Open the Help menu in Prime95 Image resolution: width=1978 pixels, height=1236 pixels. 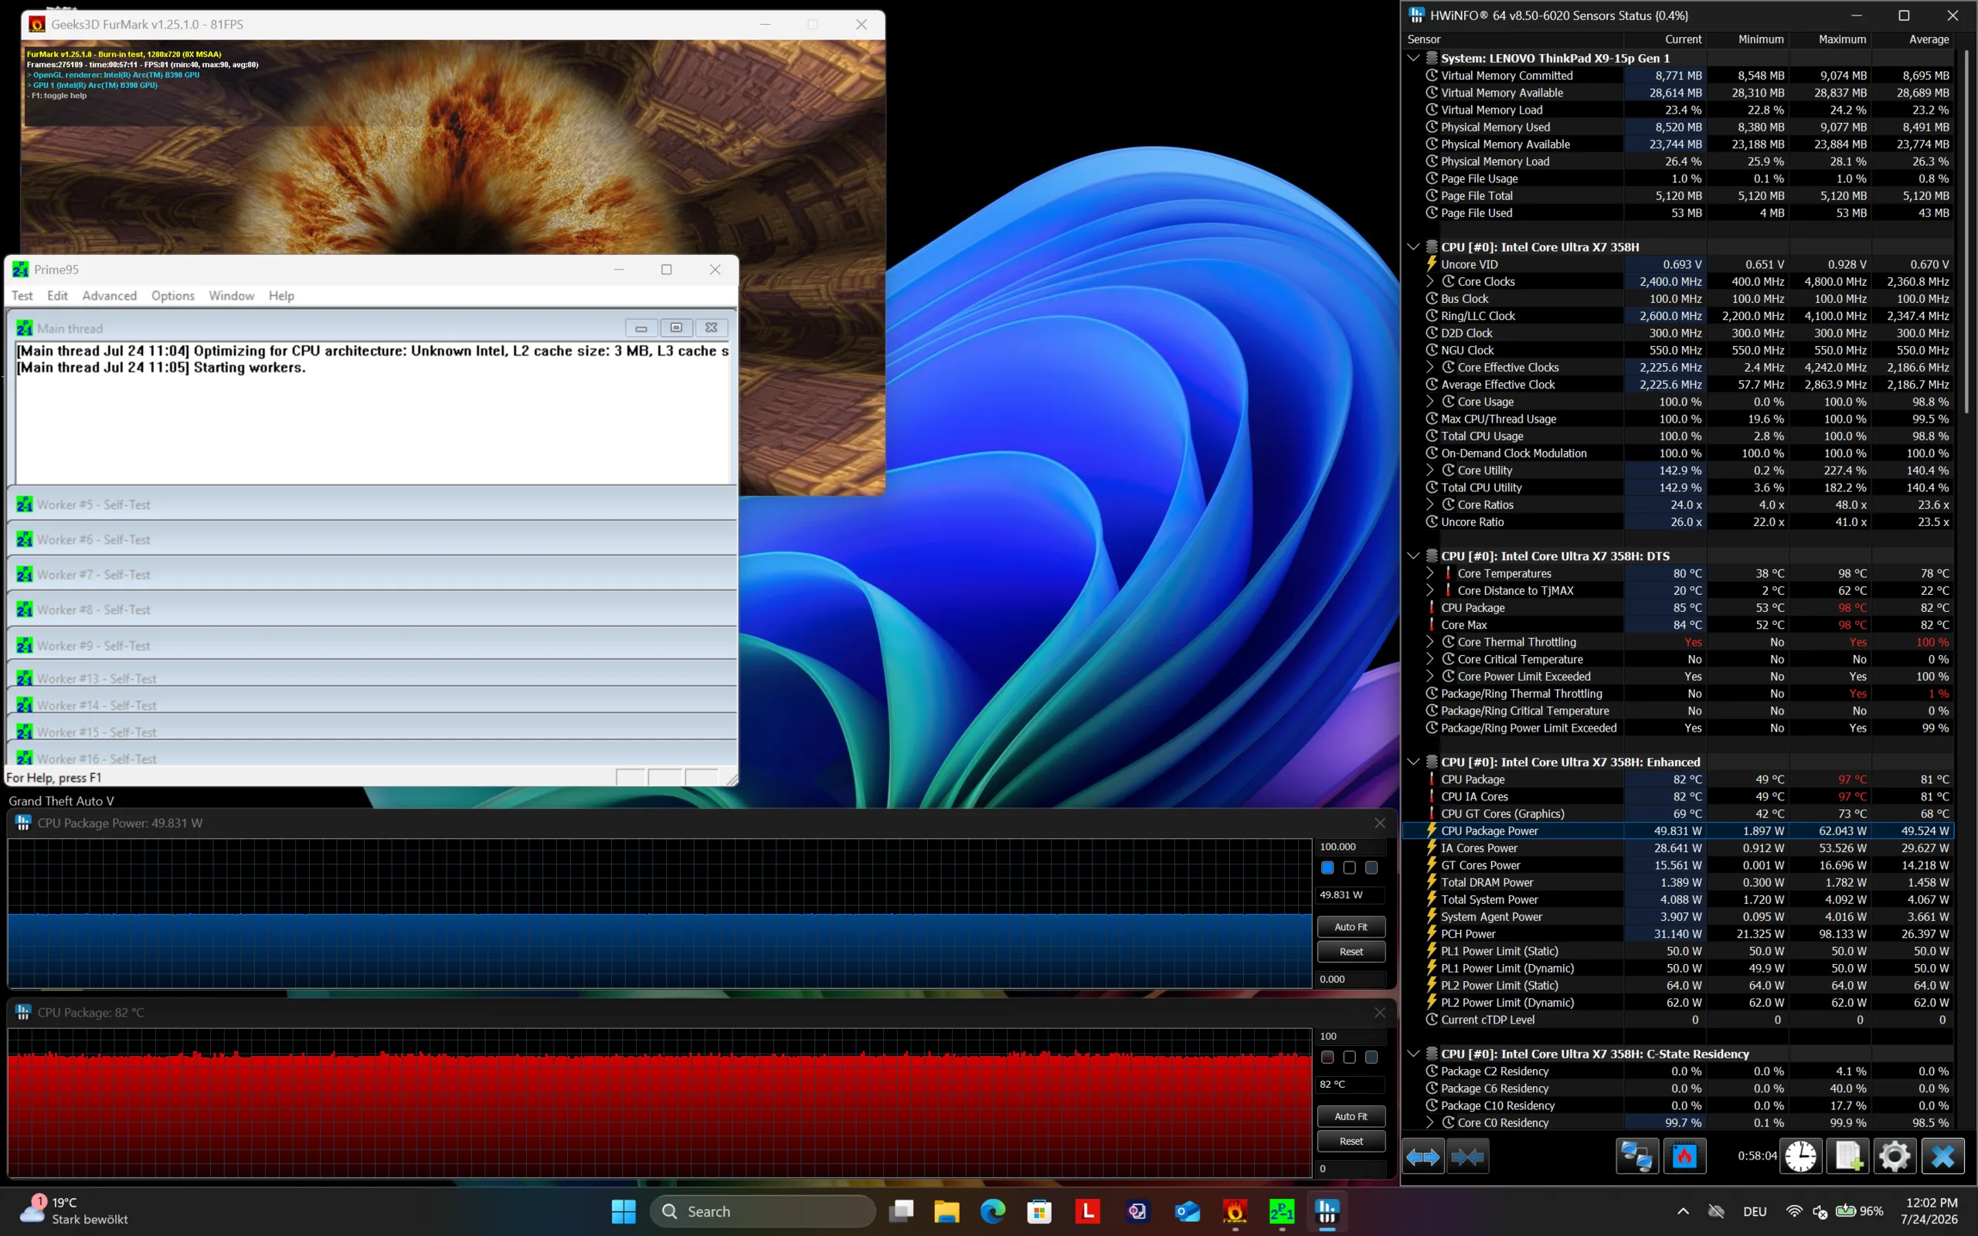(x=281, y=296)
